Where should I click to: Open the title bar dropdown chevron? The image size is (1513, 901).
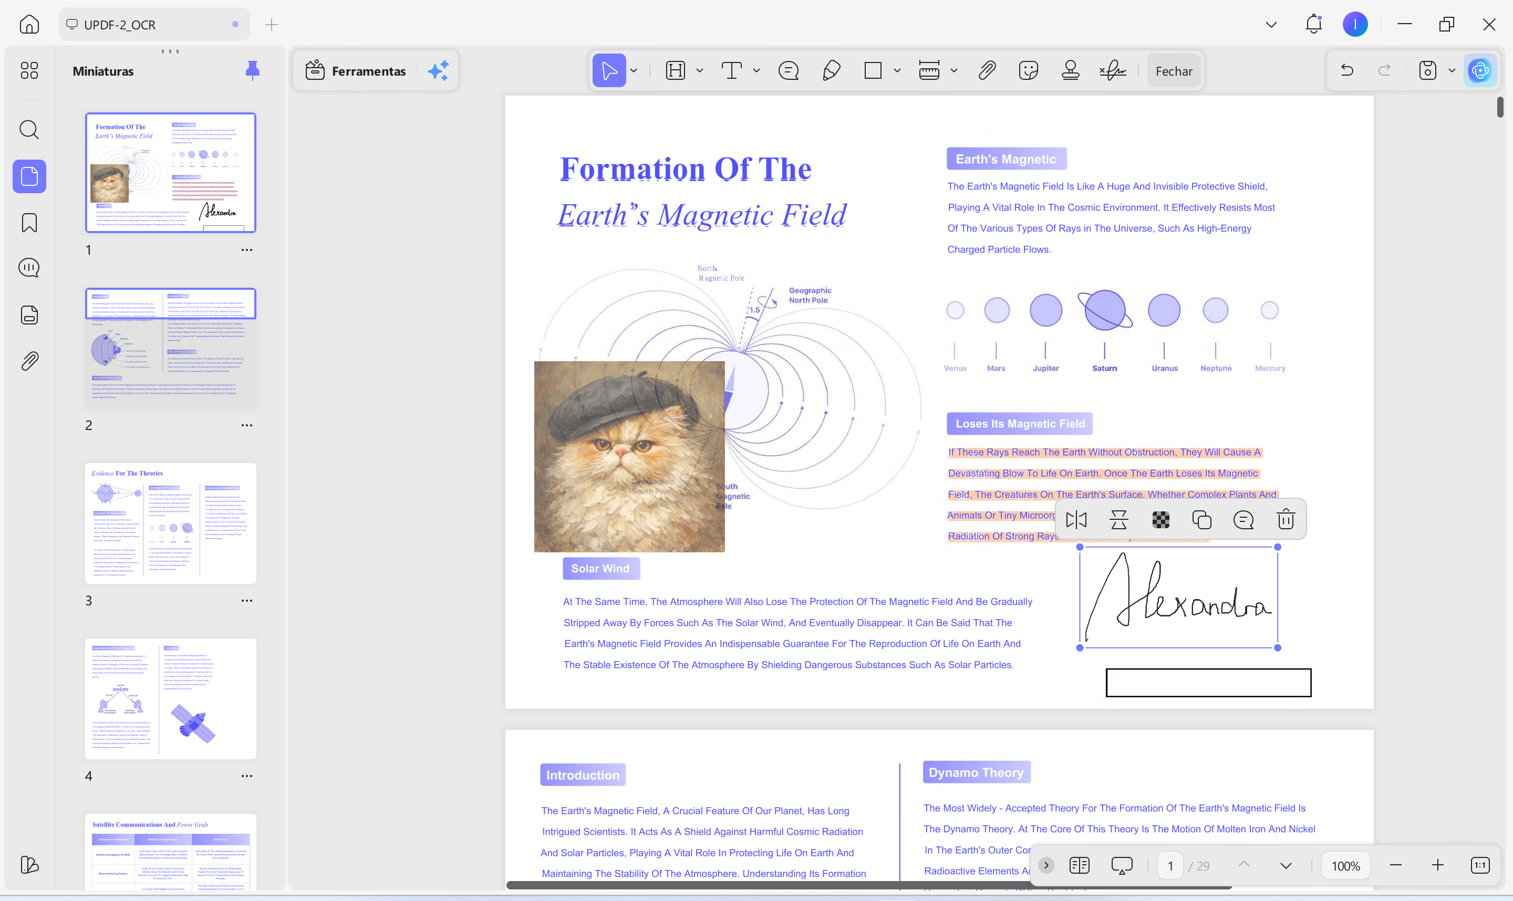pos(1271,25)
